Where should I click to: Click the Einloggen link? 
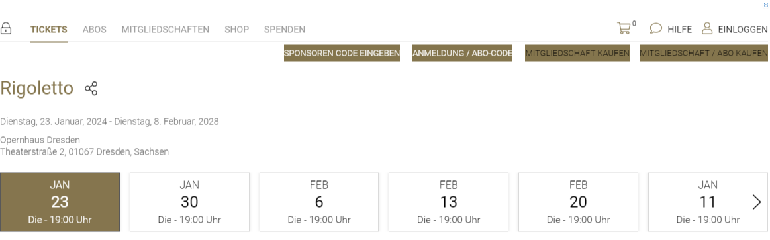[x=742, y=30]
